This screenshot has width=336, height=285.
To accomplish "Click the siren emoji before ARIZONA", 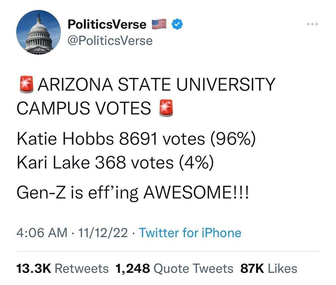I will 26,84.
